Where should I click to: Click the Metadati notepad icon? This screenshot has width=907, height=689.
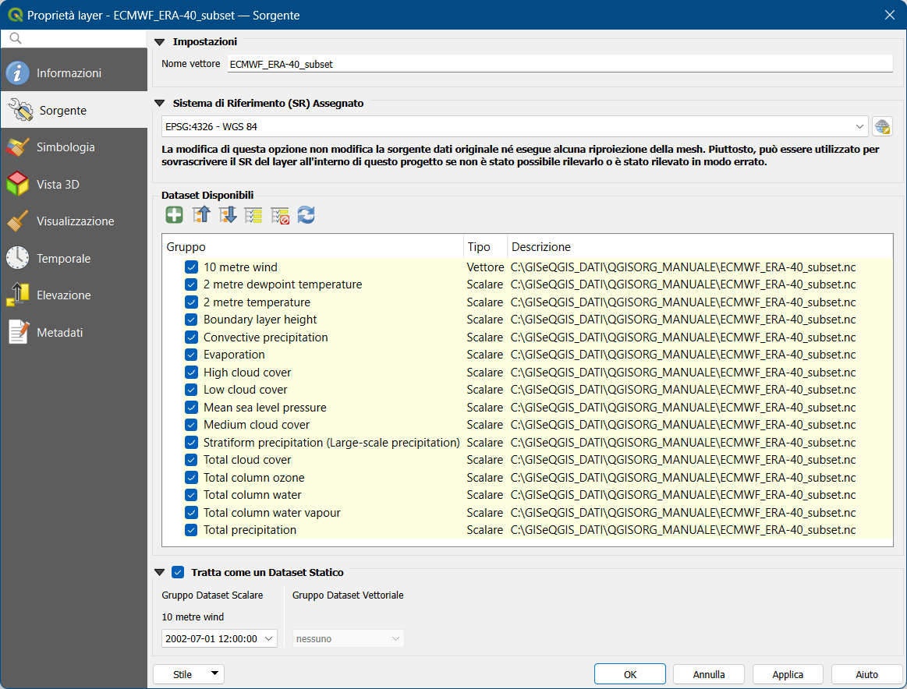point(17,332)
